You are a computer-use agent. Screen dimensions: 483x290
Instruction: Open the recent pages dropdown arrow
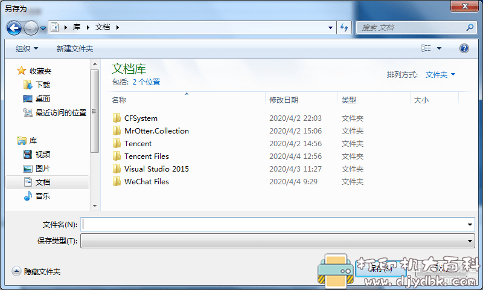pos(43,28)
